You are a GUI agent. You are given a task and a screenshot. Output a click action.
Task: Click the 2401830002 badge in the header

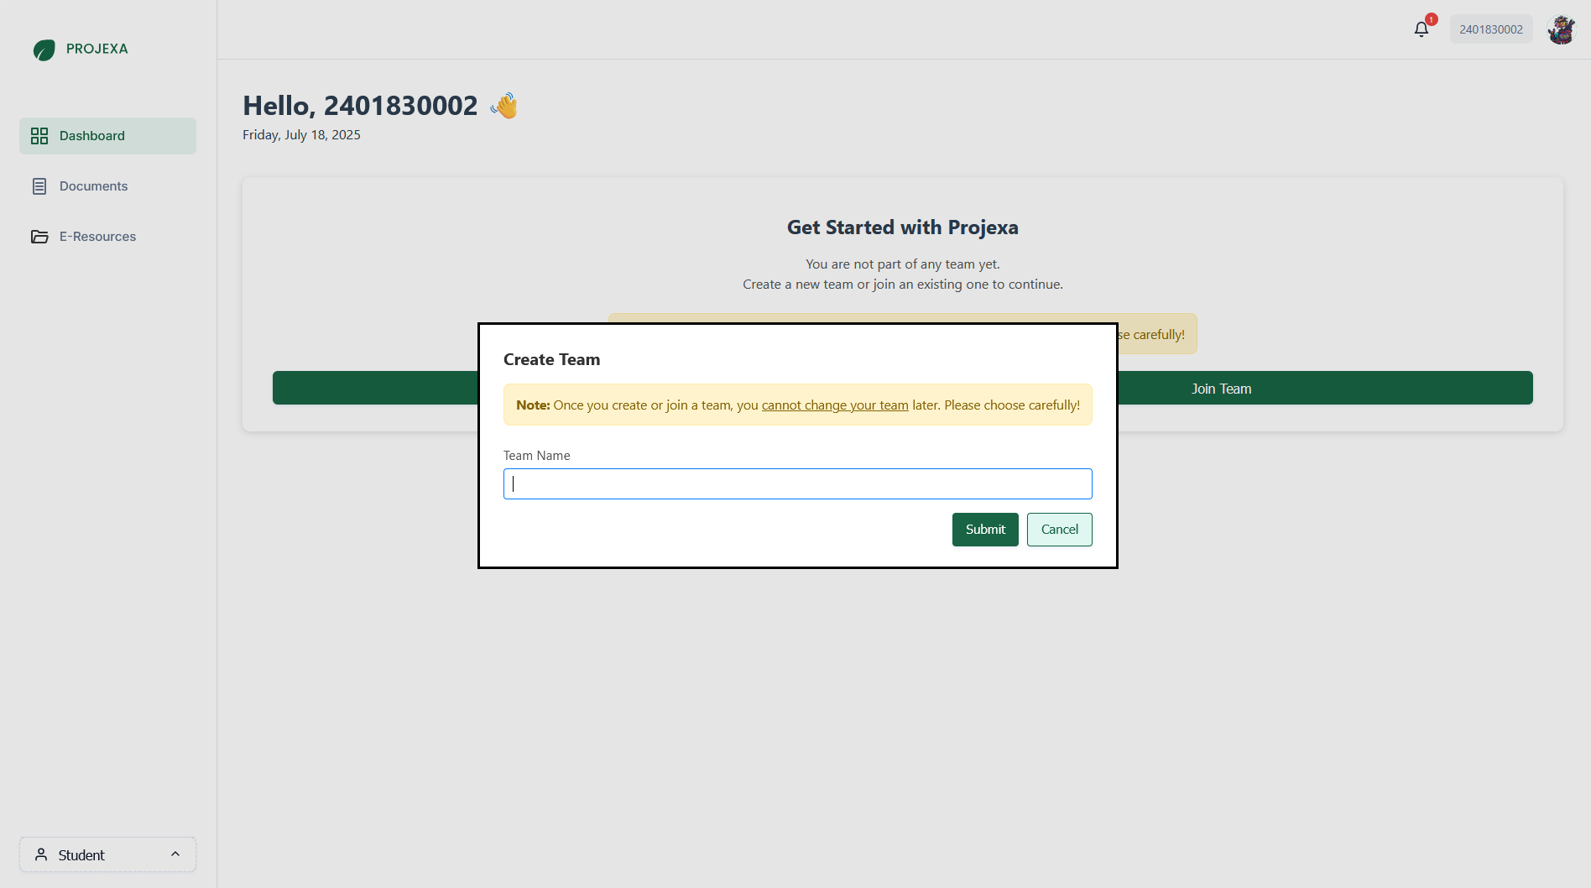(x=1490, y=29)
